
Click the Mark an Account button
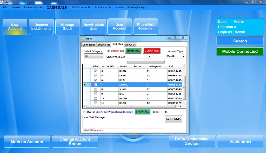point(27,142)
